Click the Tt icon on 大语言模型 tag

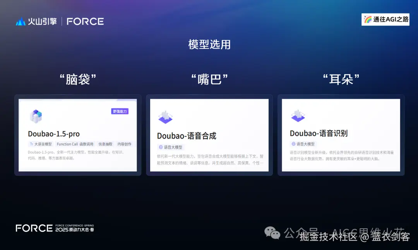[x=32, y=144]
